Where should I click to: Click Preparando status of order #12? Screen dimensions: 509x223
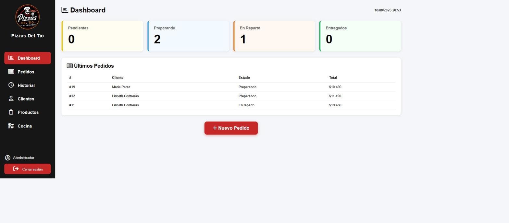tap(247, 96)
